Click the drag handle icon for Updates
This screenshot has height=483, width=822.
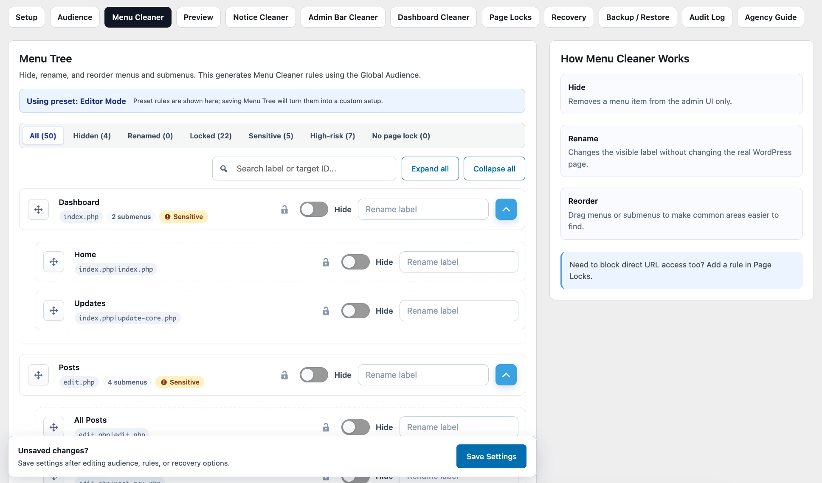tap(54, 311)
